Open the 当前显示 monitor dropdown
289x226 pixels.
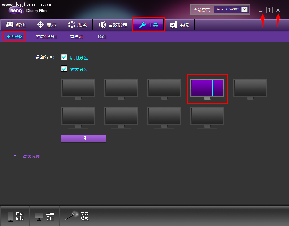click(x=245, y=9)
